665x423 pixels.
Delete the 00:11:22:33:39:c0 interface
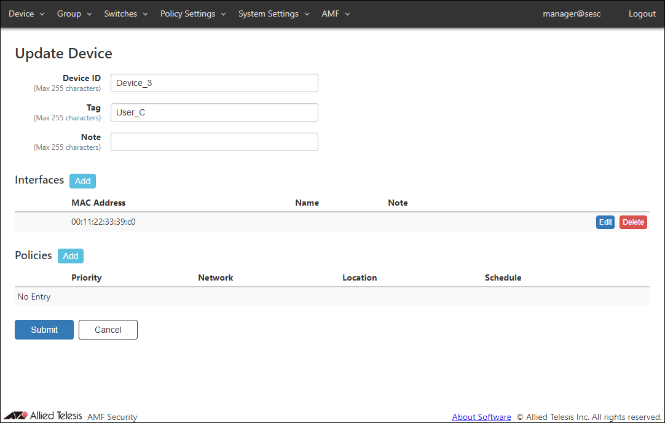click(633, 222)
